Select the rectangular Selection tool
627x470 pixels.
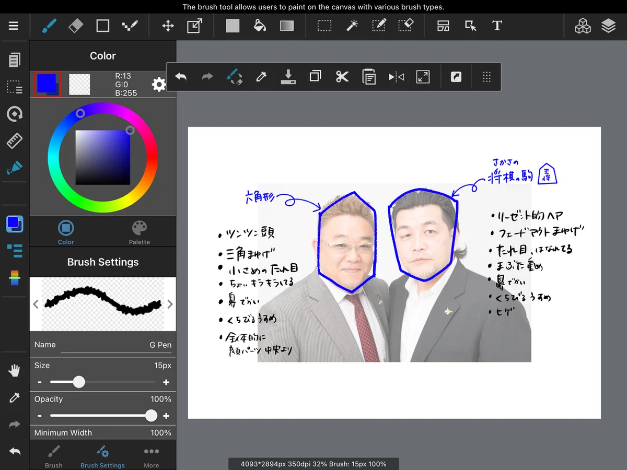tap(324, 26)
